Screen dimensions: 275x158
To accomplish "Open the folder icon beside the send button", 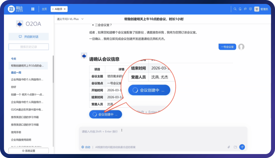I will click(x=235, y=147).
